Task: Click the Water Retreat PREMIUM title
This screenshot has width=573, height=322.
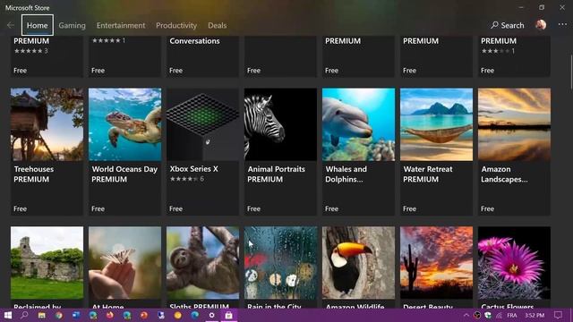Action: [428, 174]
